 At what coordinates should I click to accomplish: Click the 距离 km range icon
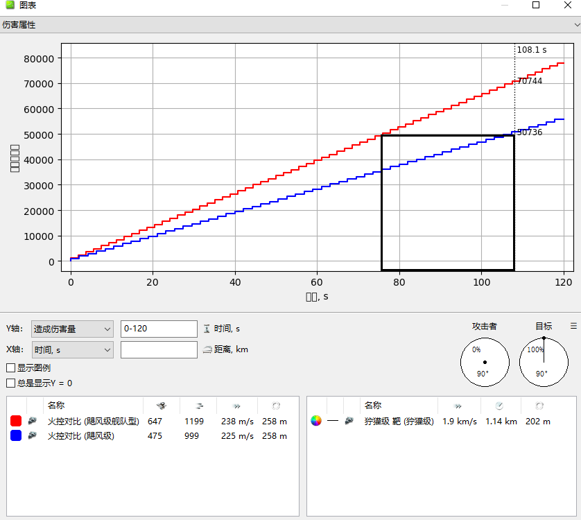coord(206,349)
